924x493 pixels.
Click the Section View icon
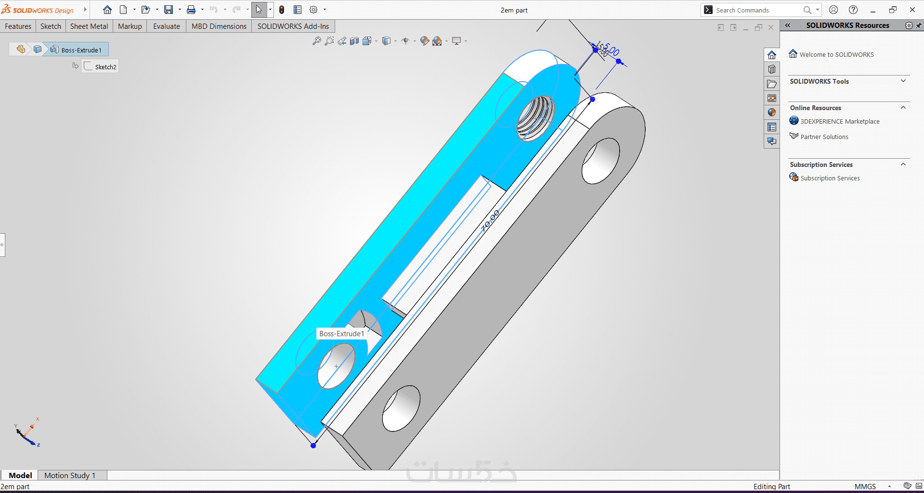click(x=354, y=41)
